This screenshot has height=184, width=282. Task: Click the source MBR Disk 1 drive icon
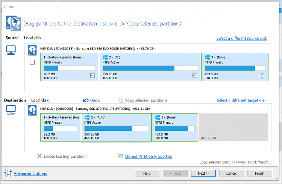(x=32, y=50)
